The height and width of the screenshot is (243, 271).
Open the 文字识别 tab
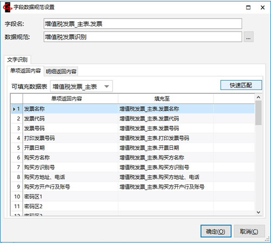[x=17, y=60]
